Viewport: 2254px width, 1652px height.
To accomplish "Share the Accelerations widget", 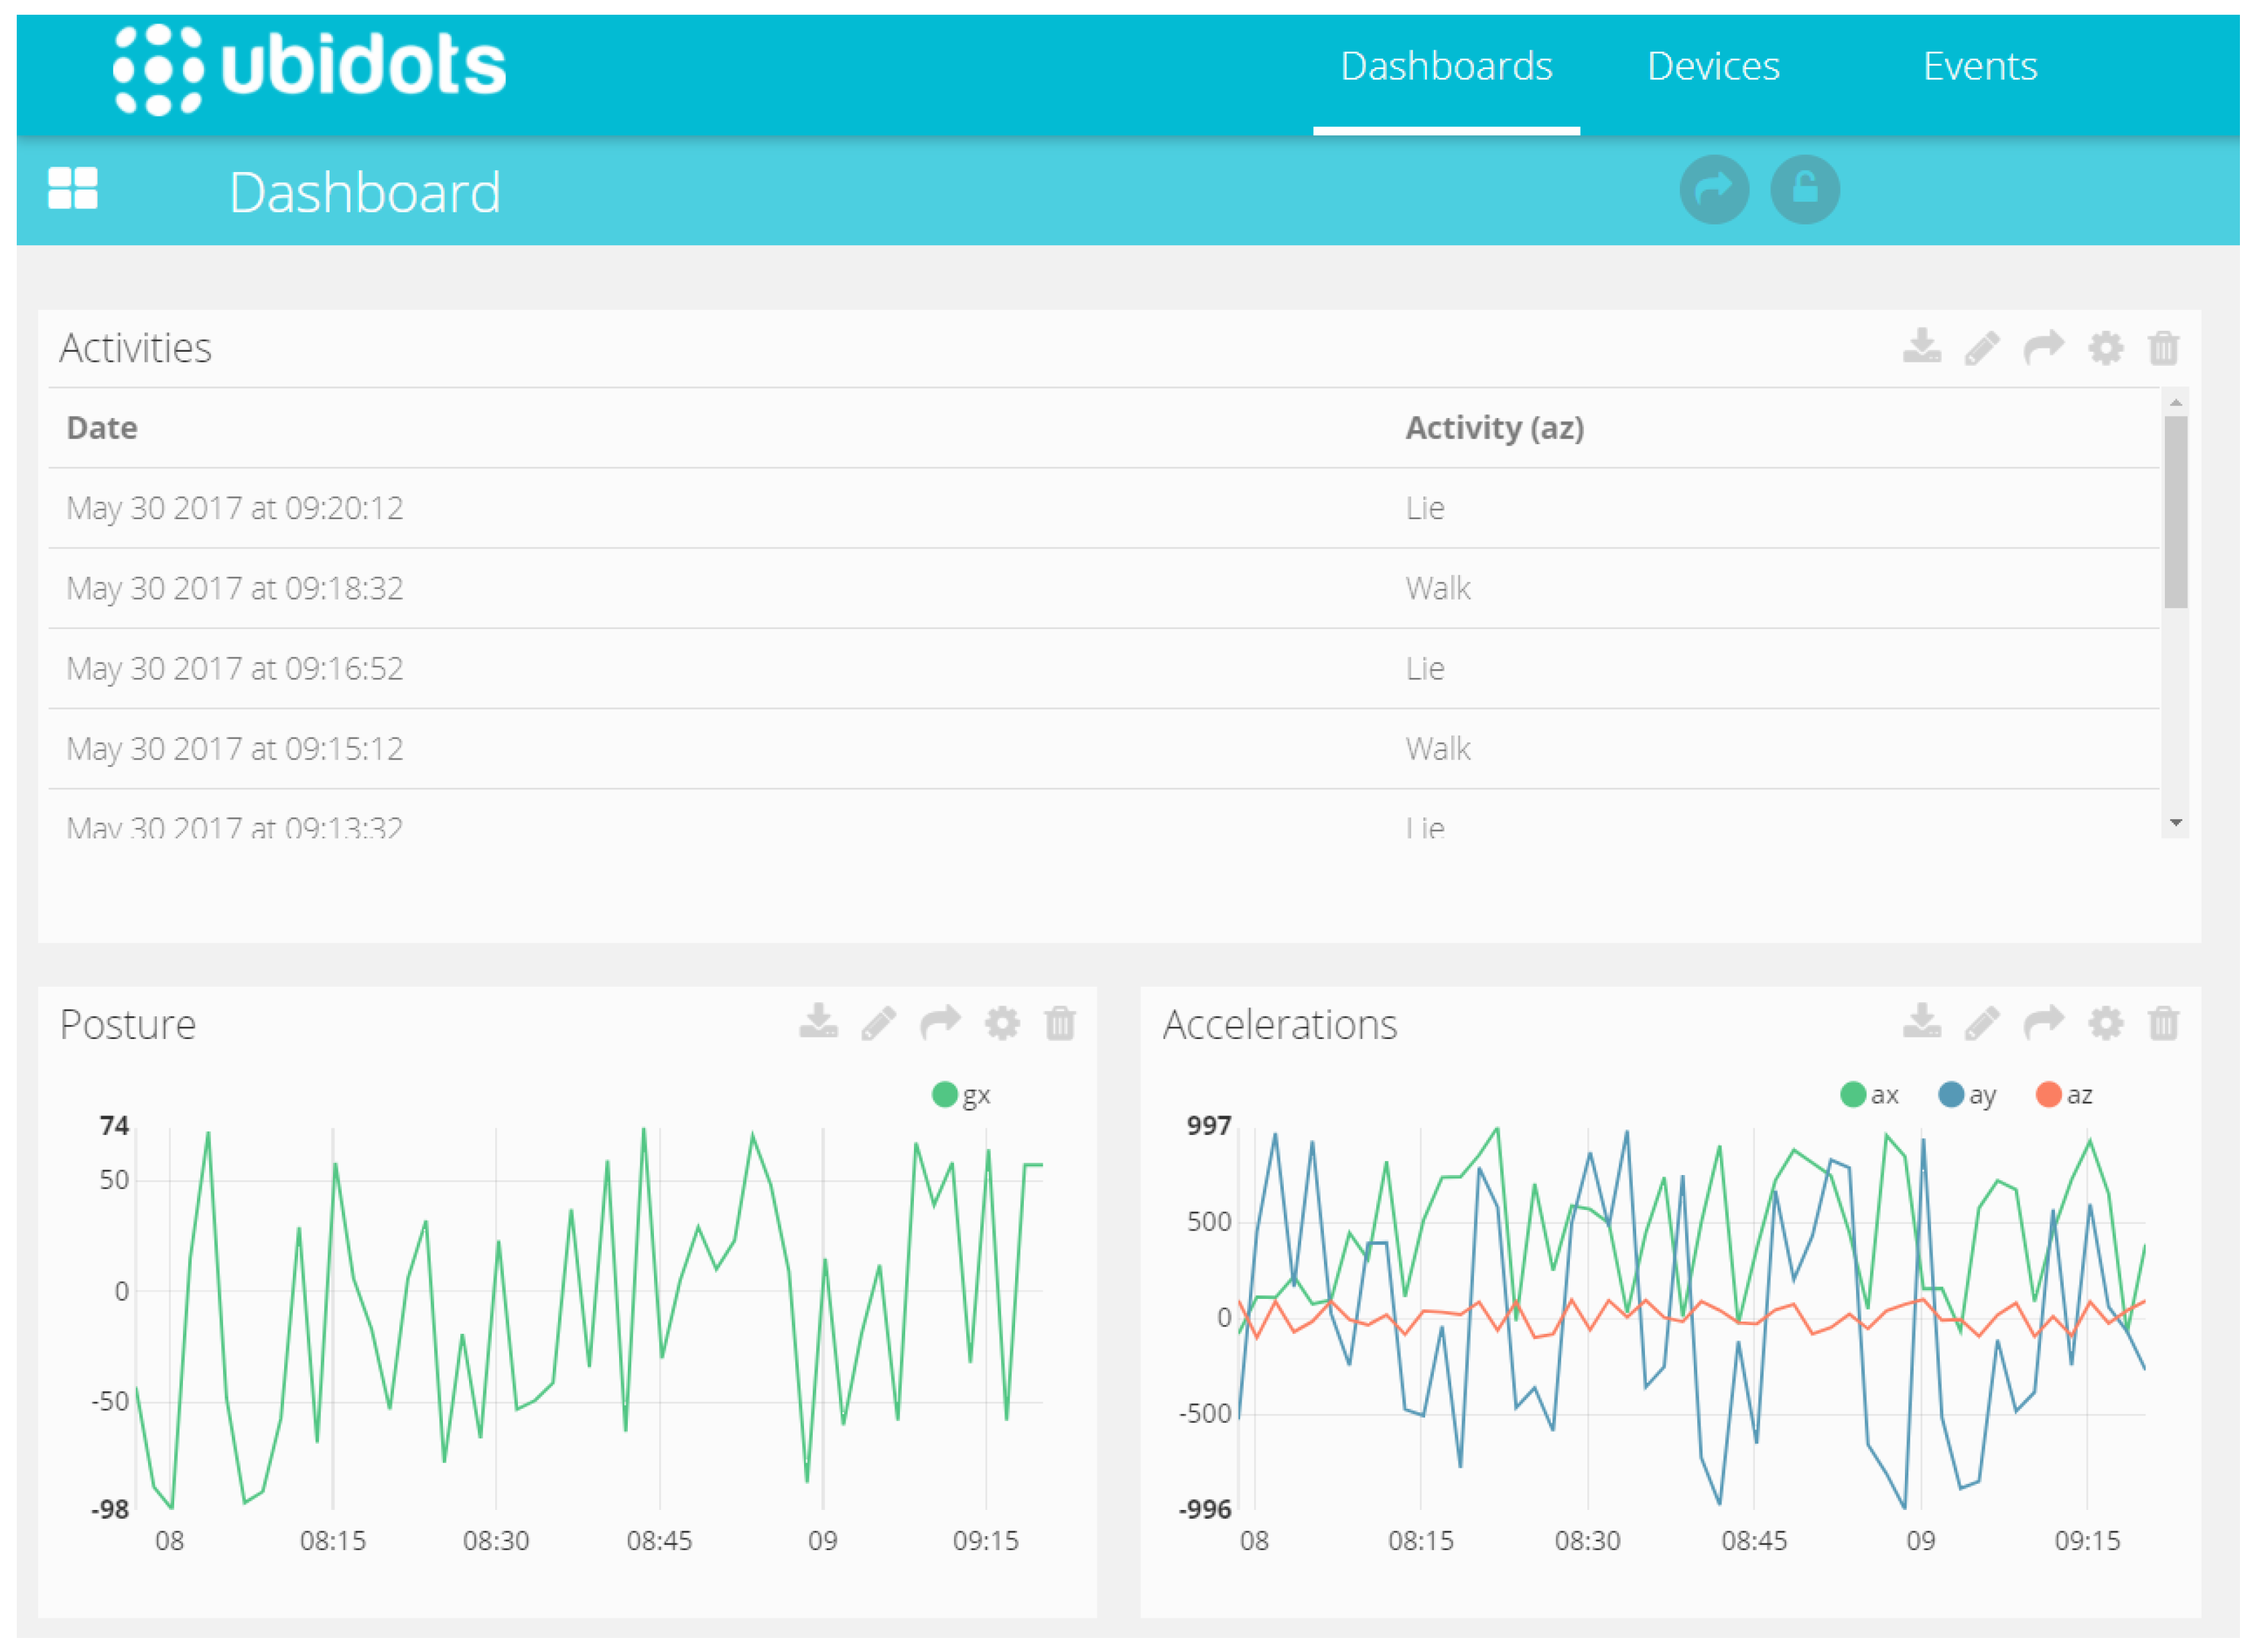I will click(x=2043, y=1022).
